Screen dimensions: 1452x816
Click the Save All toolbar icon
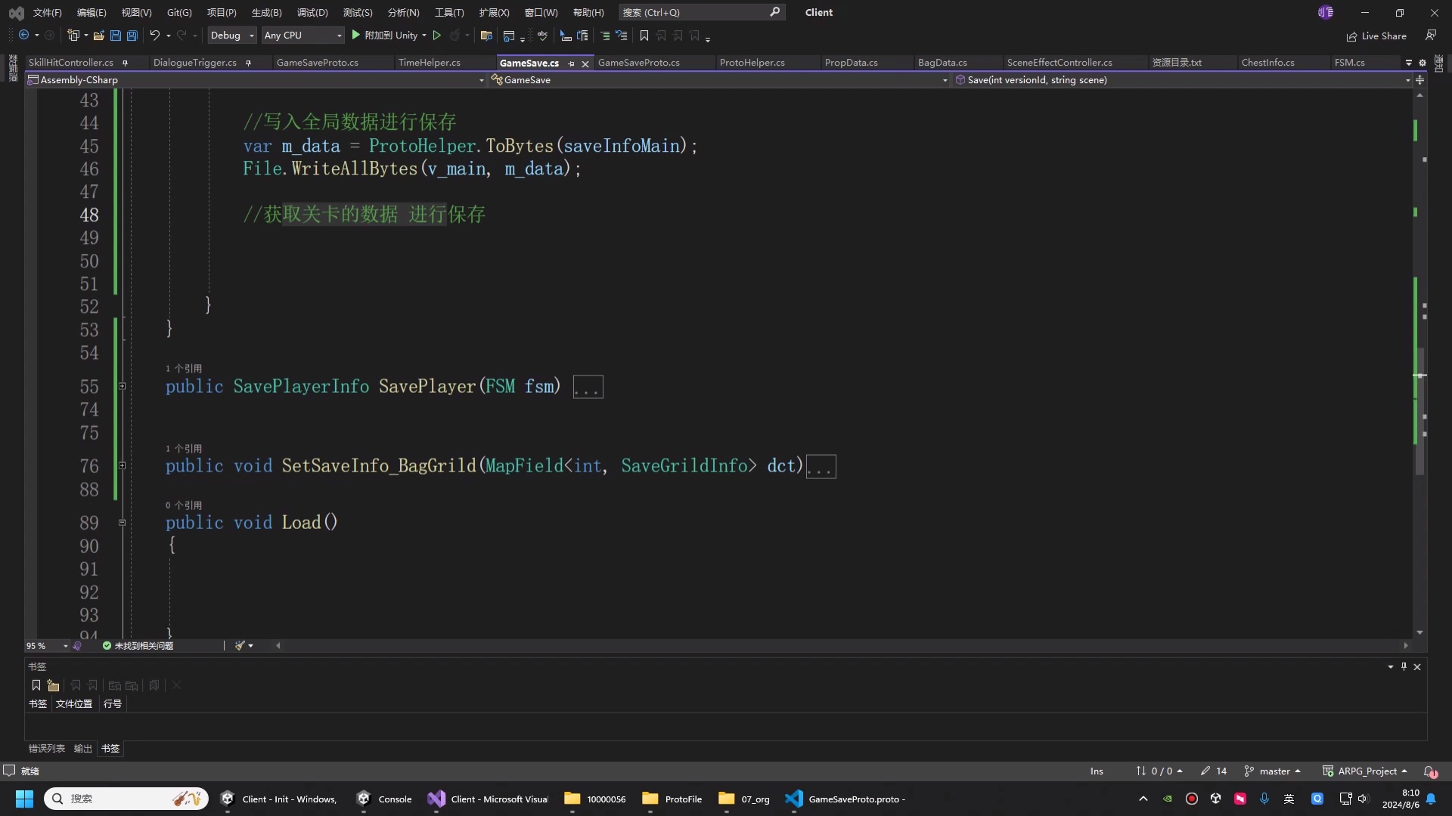coord(132,36)
